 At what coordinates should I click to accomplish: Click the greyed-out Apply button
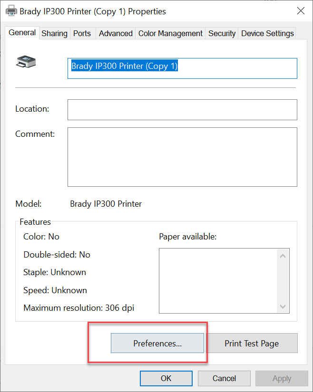282,378
